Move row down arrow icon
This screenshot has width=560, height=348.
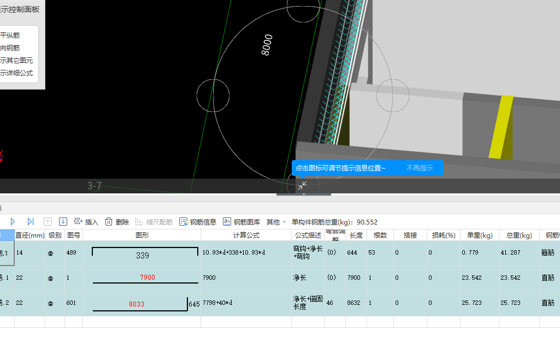pyautogui.click(x=63, y=222)
